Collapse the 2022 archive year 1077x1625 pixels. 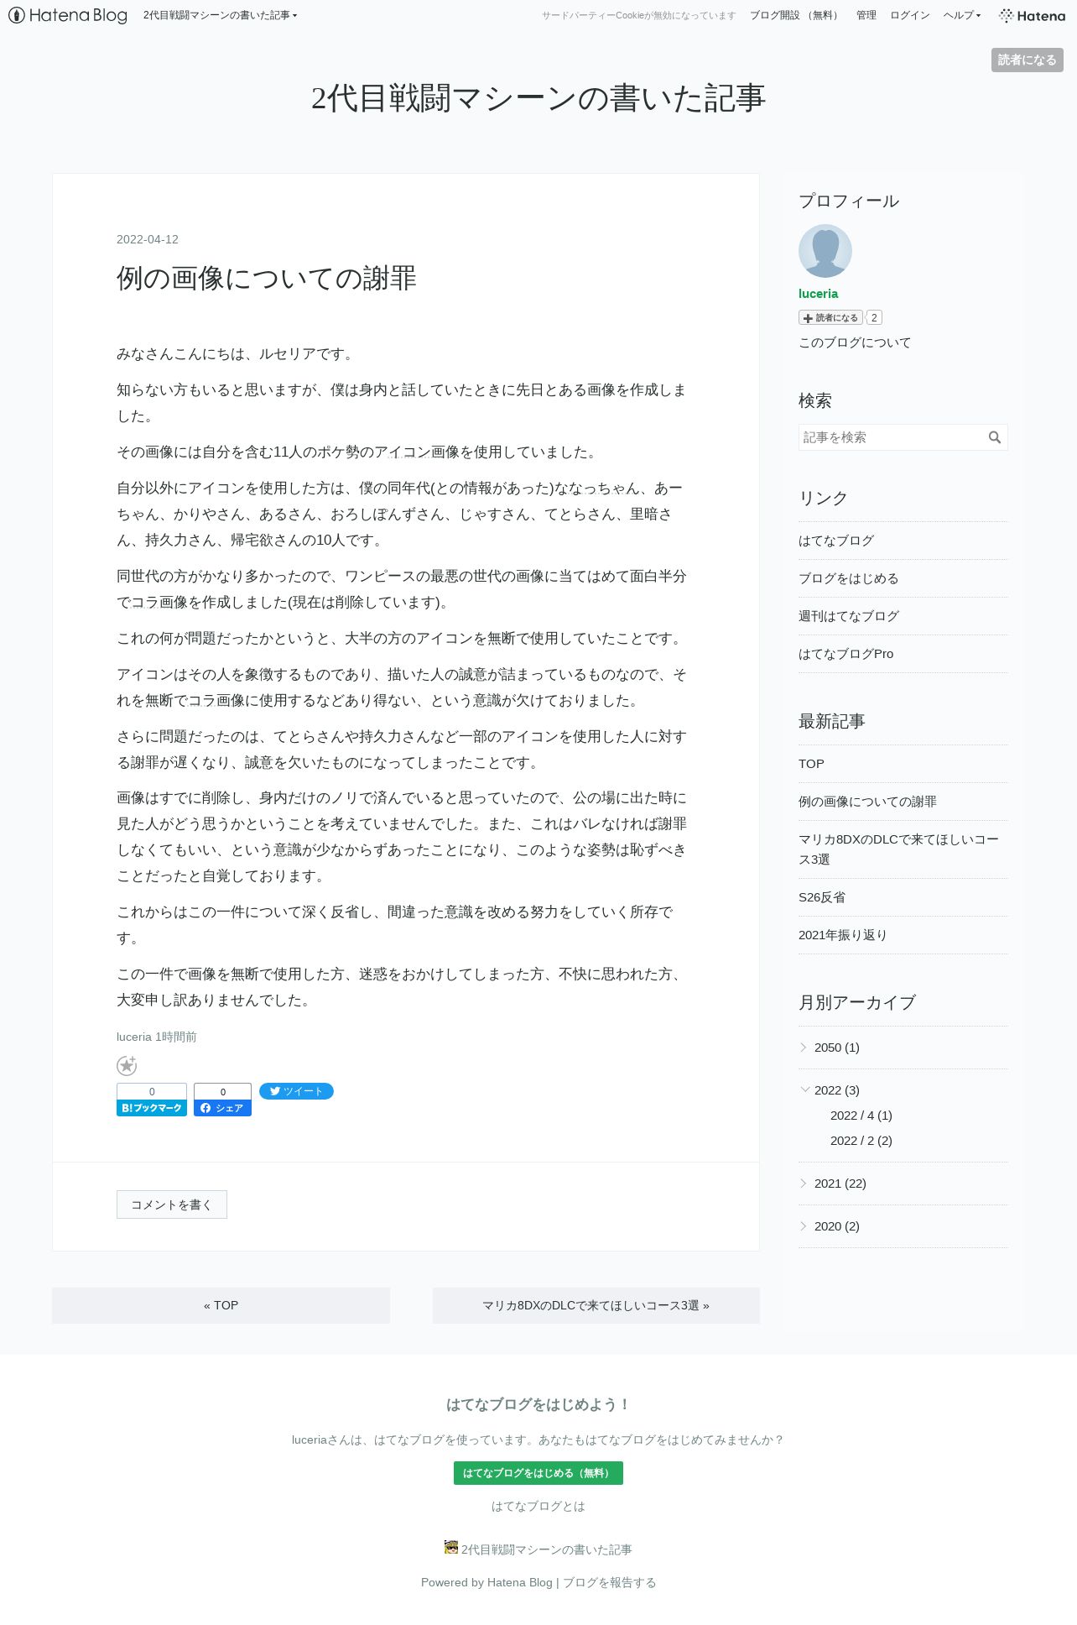click(804, 1090)
